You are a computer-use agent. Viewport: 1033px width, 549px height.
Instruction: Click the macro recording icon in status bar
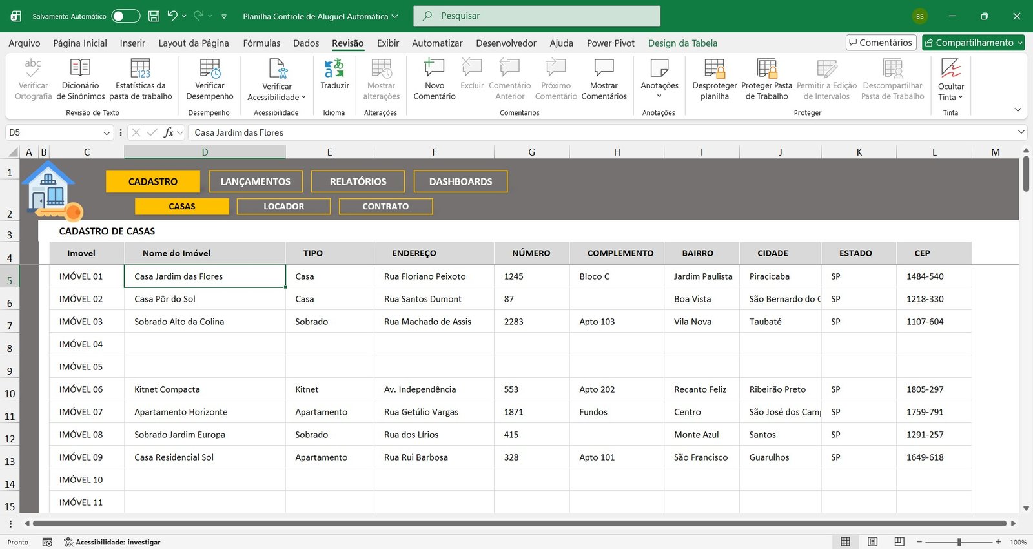47,542
